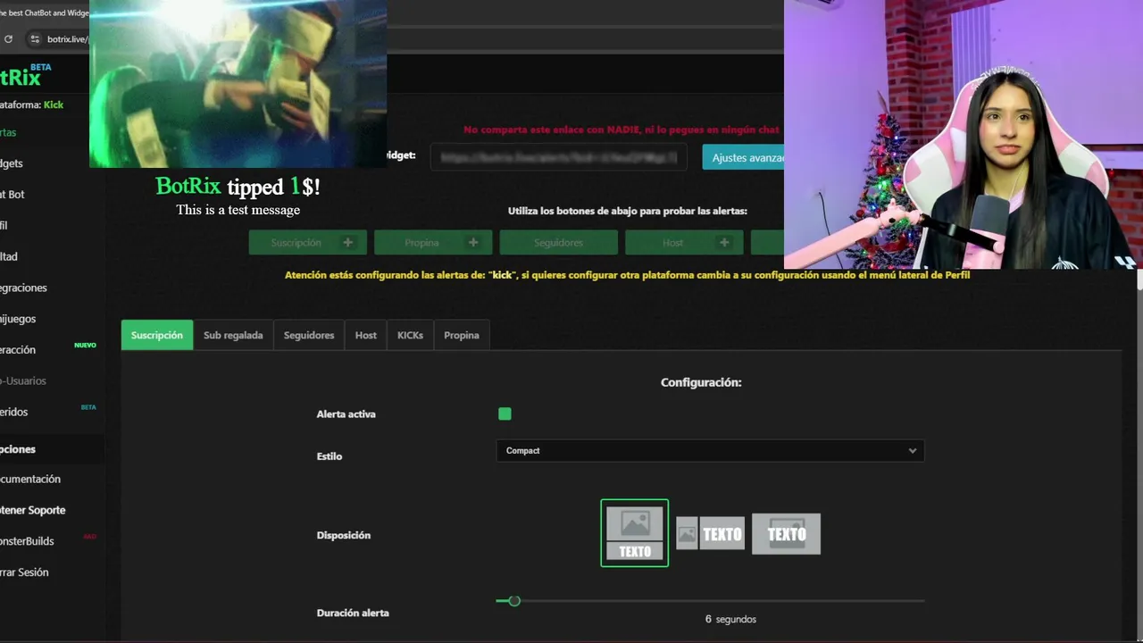The height and width of the screenshot is (643, 1143).
Task: Click the alert preview video thumbnail
Action: 238,84
